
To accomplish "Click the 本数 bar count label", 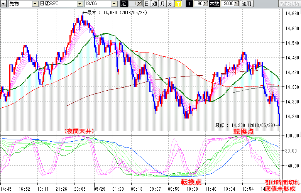I will (214, 4).
